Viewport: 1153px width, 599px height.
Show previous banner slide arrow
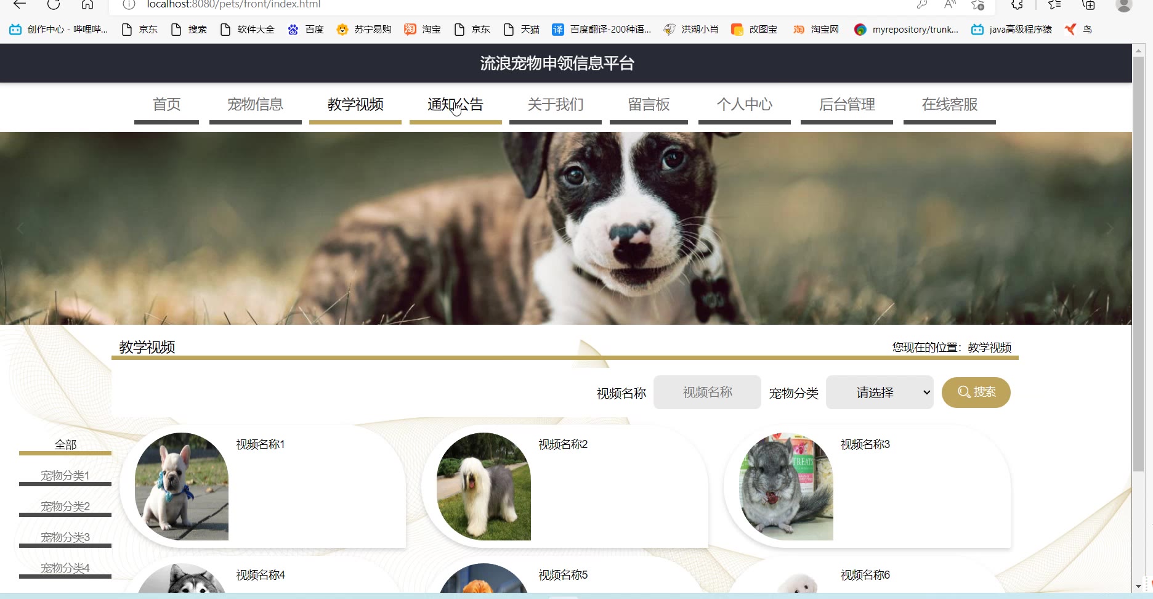click(x=20, y=229)
